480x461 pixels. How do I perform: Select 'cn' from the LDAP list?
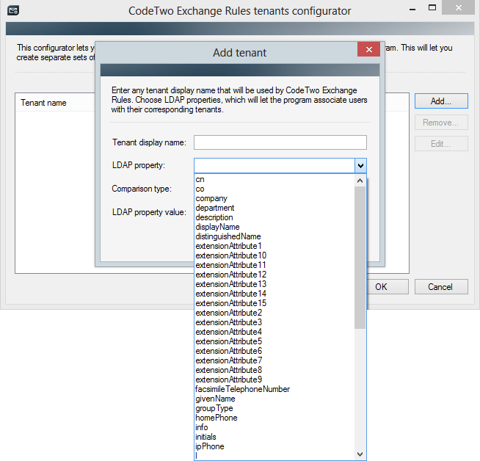(x=274, y=179)
